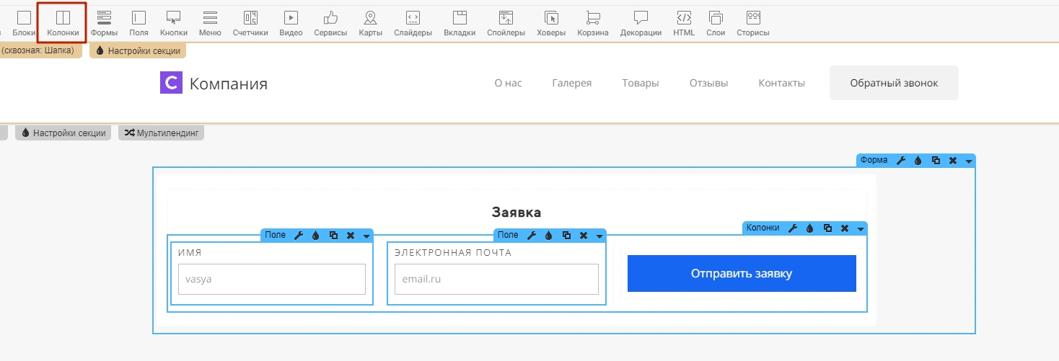Click the ЭЛЕКТРОННАЯ ПОЧТА field label
This screenshot has width=1059, height=361.
point(453,253)
